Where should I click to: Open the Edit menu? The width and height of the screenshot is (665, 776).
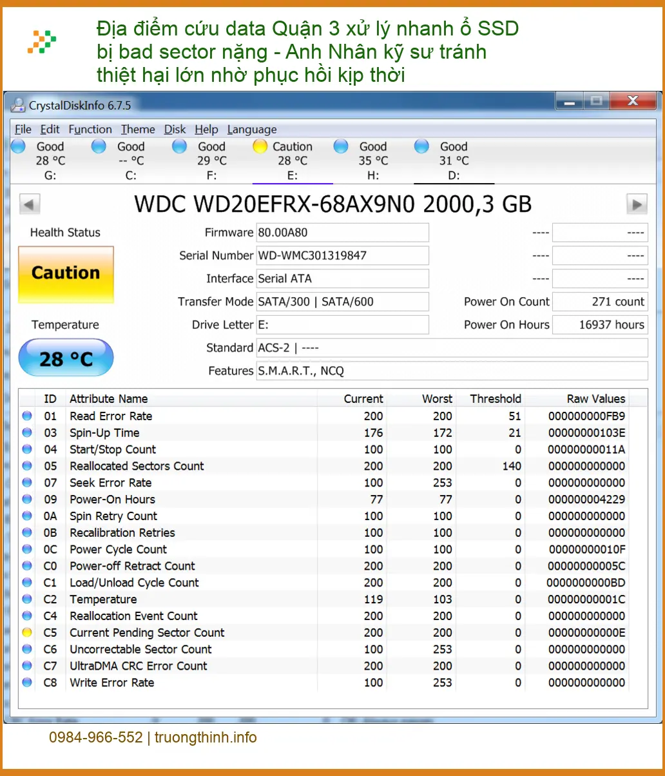point(50,129)
